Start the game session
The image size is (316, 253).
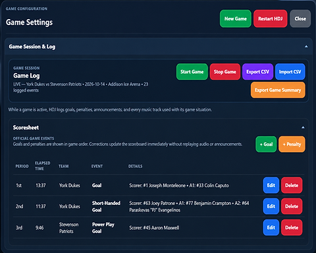click(x=192, y=72)
